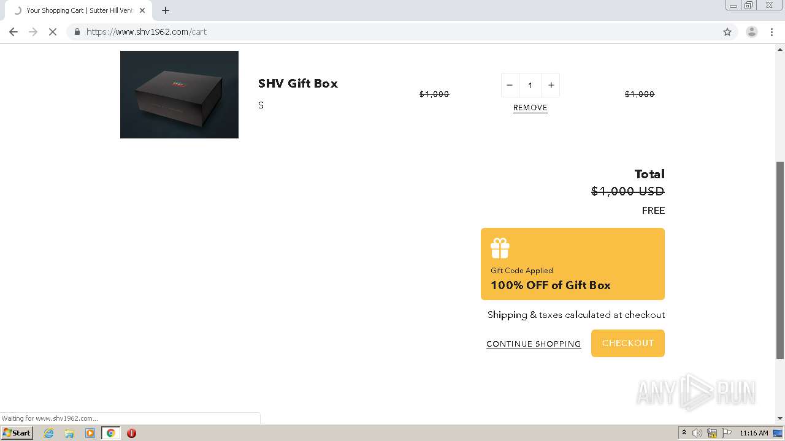Click the quantity field showing 1
The image size is (785, 441).
[530, 85]
